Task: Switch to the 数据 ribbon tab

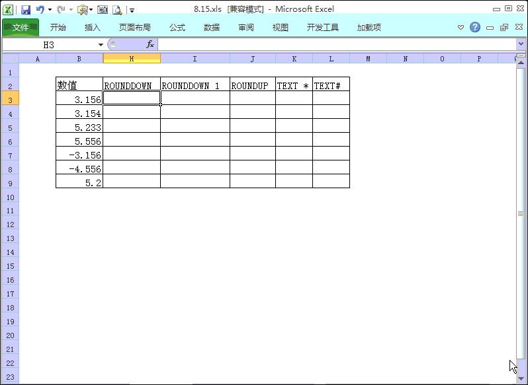Action: [x=212, y=28]
